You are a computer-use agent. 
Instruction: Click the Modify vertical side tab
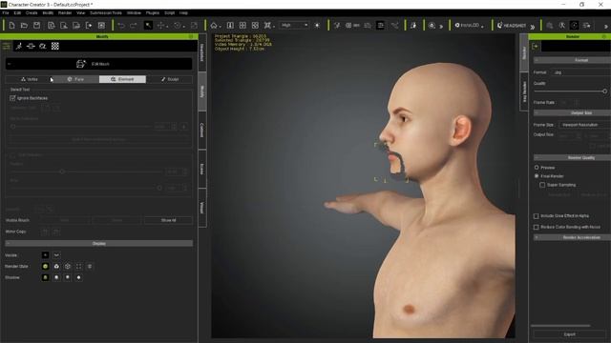202,91
